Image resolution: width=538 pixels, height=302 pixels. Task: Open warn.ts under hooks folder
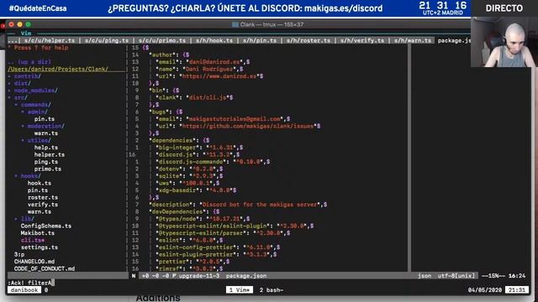(40, 212)
